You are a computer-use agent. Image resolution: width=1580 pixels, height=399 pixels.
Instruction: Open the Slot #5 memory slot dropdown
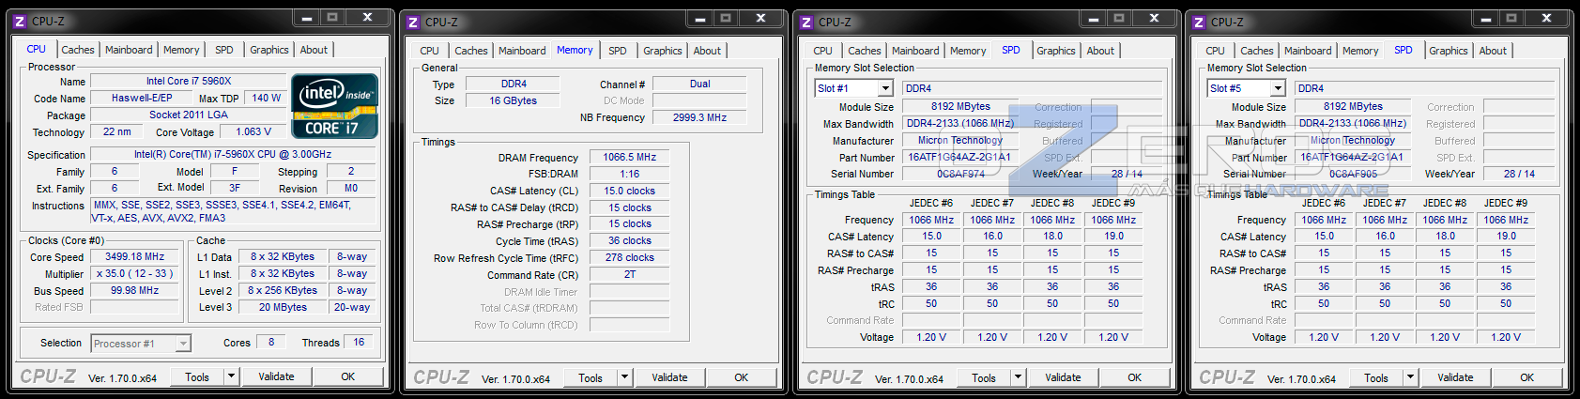(1277, 88)
